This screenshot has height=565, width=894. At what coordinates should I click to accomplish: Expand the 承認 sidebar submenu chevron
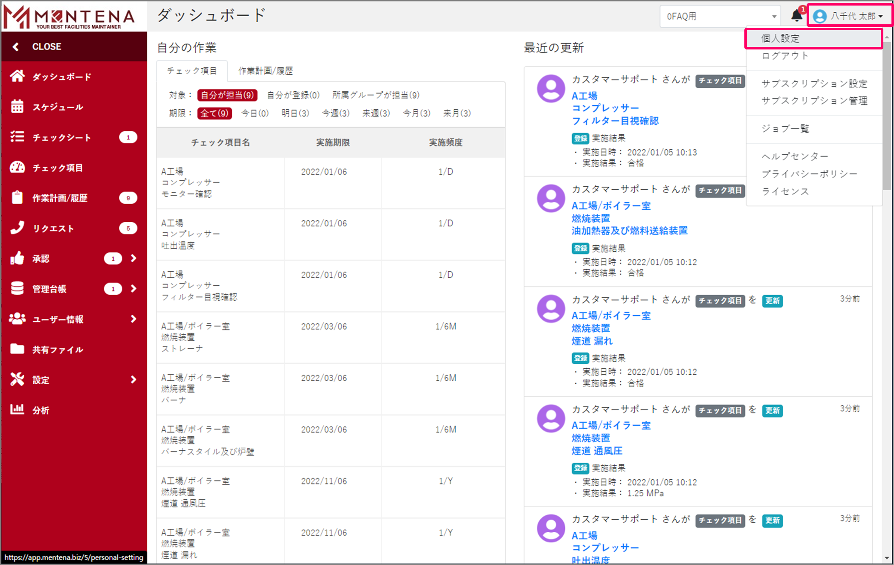(x=133, y=258)
